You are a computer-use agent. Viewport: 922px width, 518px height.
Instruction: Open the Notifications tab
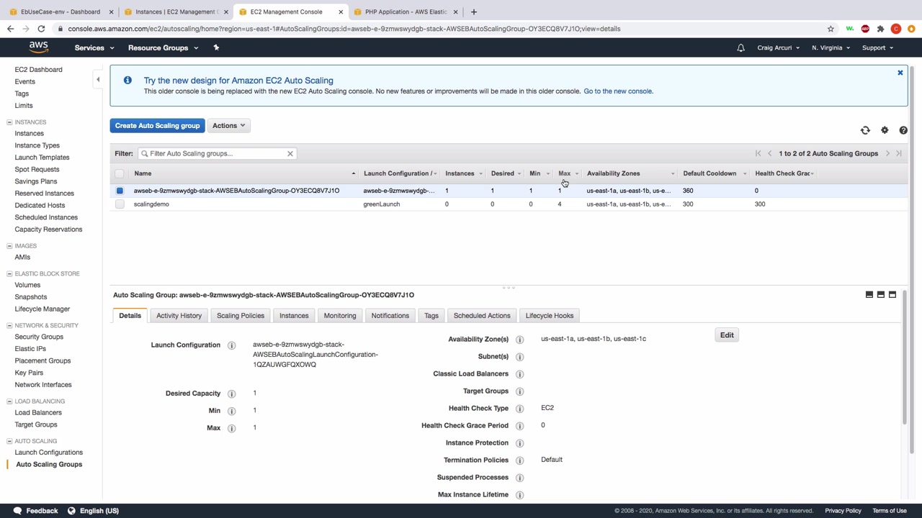pos(390,316)
